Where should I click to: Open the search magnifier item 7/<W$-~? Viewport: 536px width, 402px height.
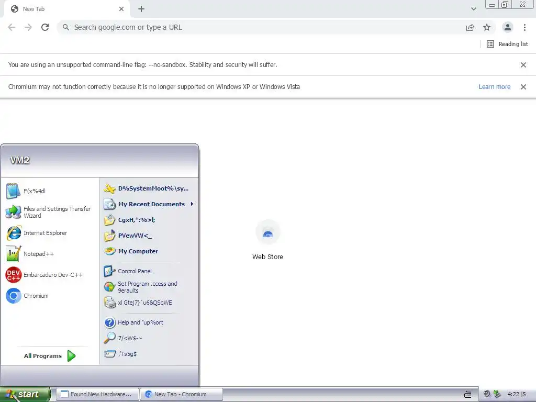pos(149,338)
